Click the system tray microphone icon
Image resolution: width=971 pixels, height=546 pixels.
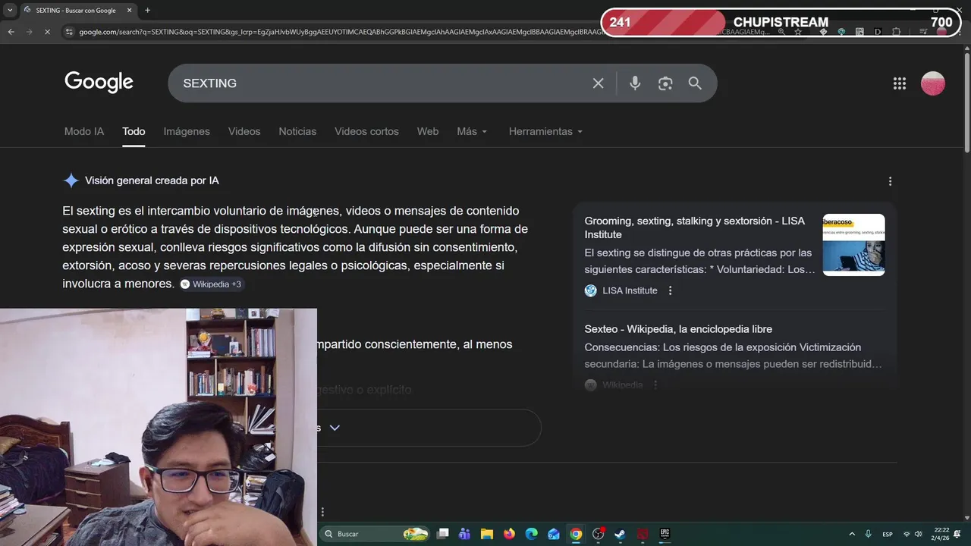tap(868, 534)
